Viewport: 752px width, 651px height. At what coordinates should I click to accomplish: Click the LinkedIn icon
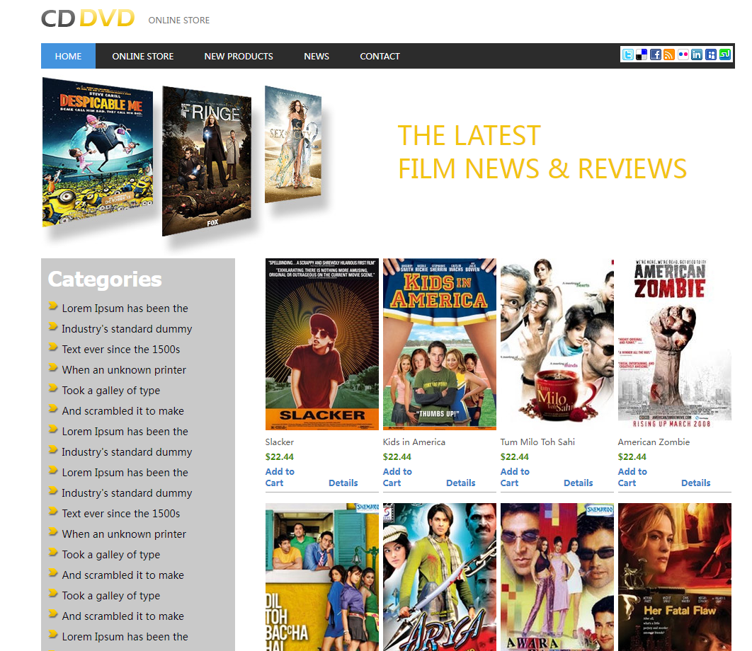click(x=697, y=55)
